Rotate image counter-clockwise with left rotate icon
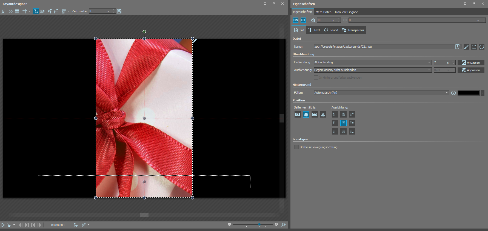This screenshot has height=231, width=488. tap(474, 47)
